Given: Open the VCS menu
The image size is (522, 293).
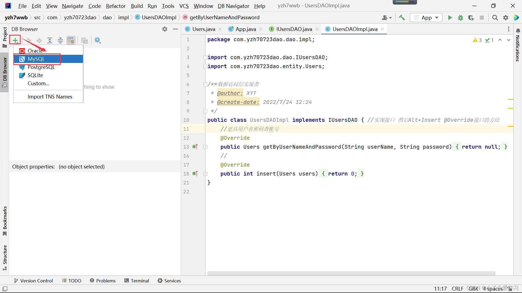Looking at the screenshot, I should pyautogui.click(x=184, y=6).
